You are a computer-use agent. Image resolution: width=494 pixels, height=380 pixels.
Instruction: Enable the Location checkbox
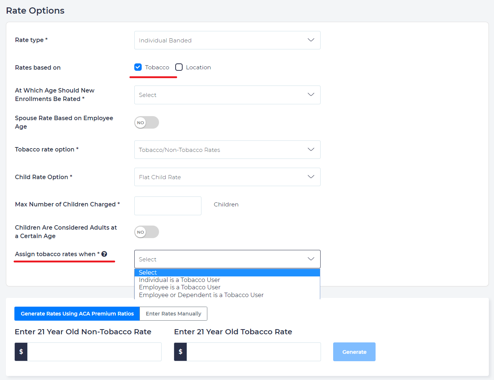179,67
